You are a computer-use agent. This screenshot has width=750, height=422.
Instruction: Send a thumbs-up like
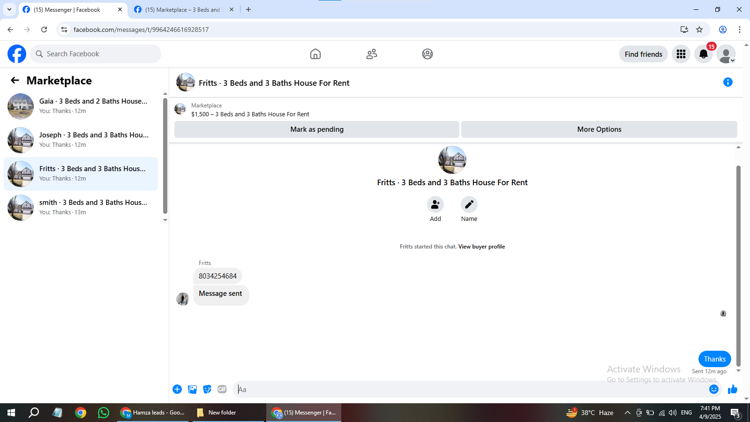click(x=733, y=389)
